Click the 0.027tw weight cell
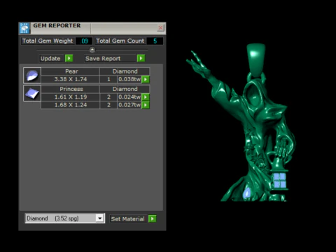The image size is (336, 252). point(129,105)
